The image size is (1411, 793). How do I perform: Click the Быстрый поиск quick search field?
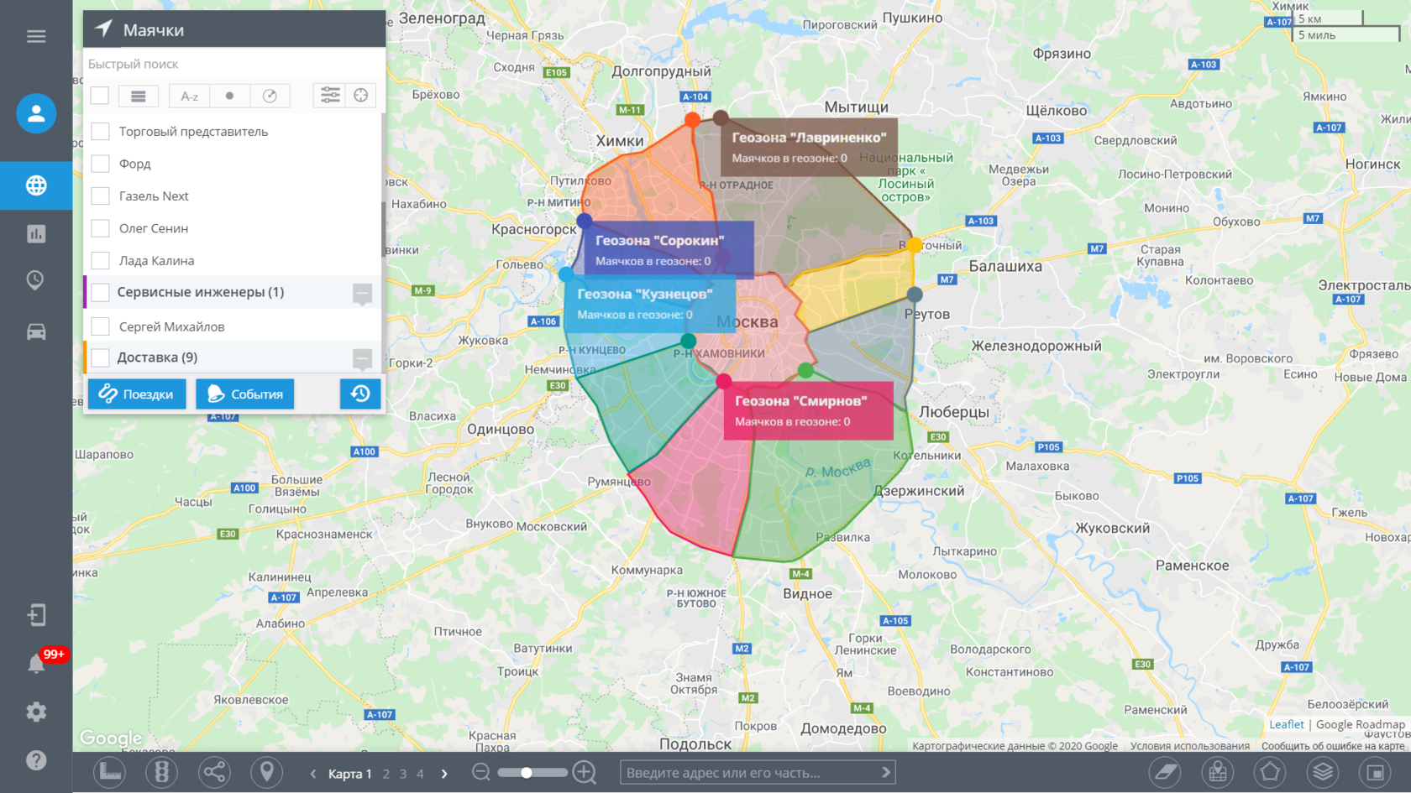point(234,64)
